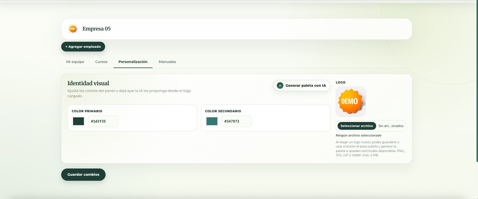The width and height of the screenshot is (478, 199).
Task: Generate palette with Generar paleta con IA
Action: pyautogui.click(x=301, y=85)
